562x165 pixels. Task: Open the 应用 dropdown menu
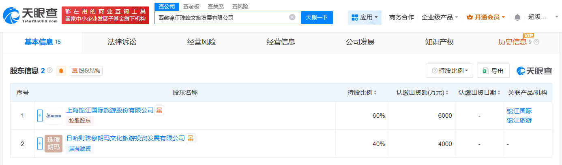(x=365, y=17)
